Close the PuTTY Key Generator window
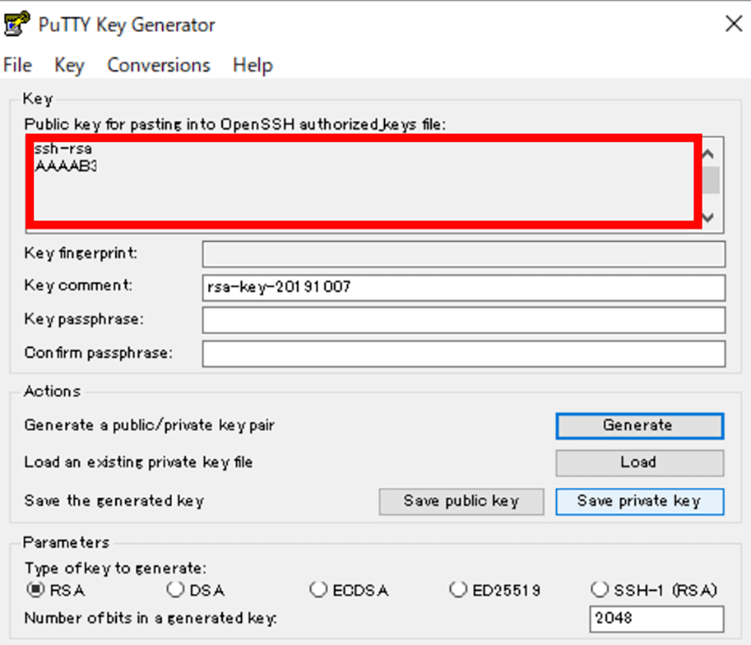The height and width of the screenshot is (645, 751). tap(733, 23)
